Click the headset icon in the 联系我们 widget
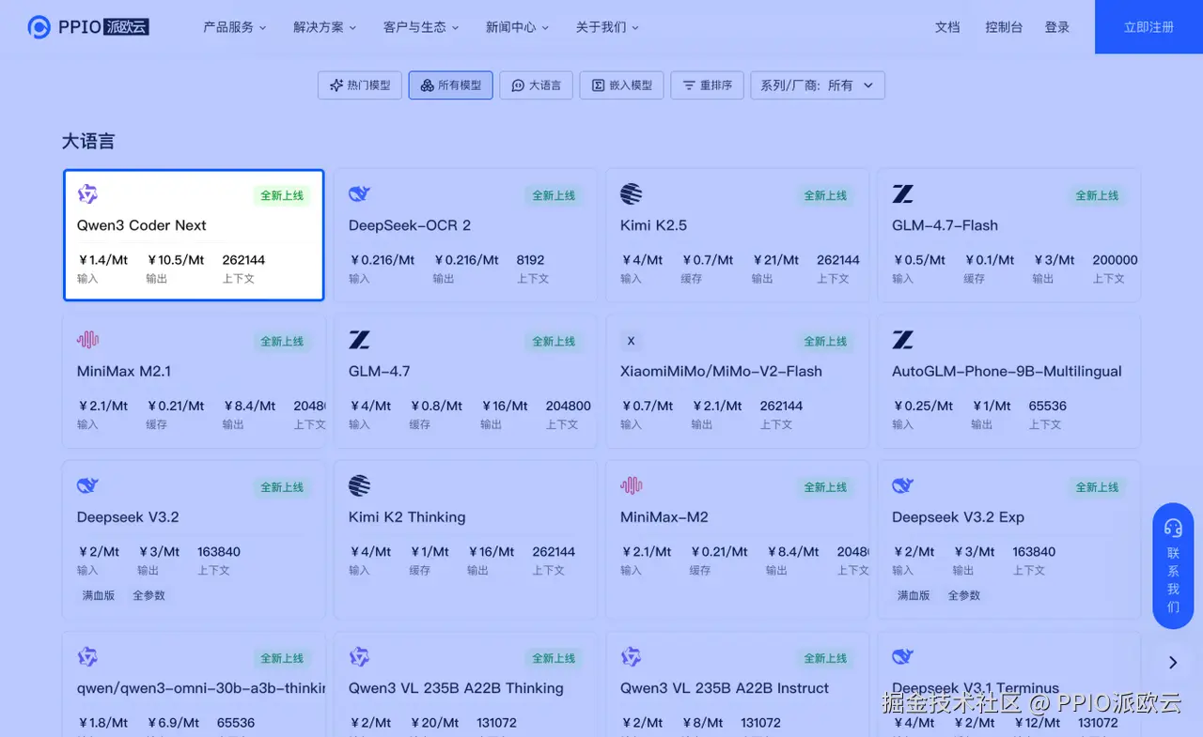 tap(1173, 527)
